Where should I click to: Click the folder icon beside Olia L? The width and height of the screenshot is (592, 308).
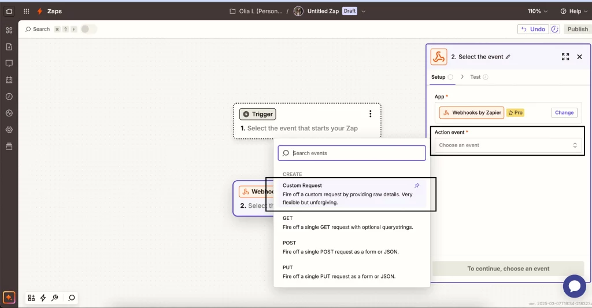click(232, 12)
